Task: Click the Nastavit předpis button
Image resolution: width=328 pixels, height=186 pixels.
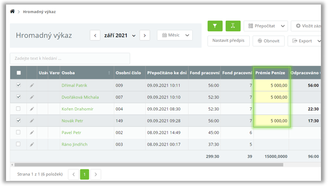Action: 229,41
